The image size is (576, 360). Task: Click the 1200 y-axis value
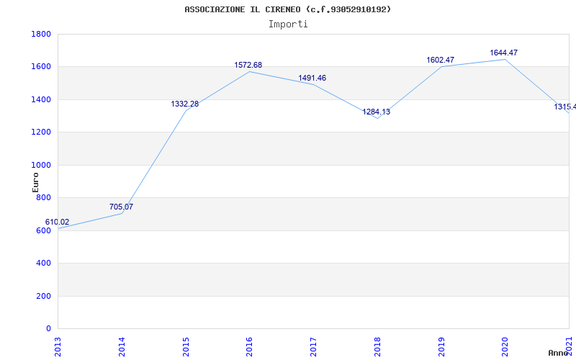pos(41,132)
